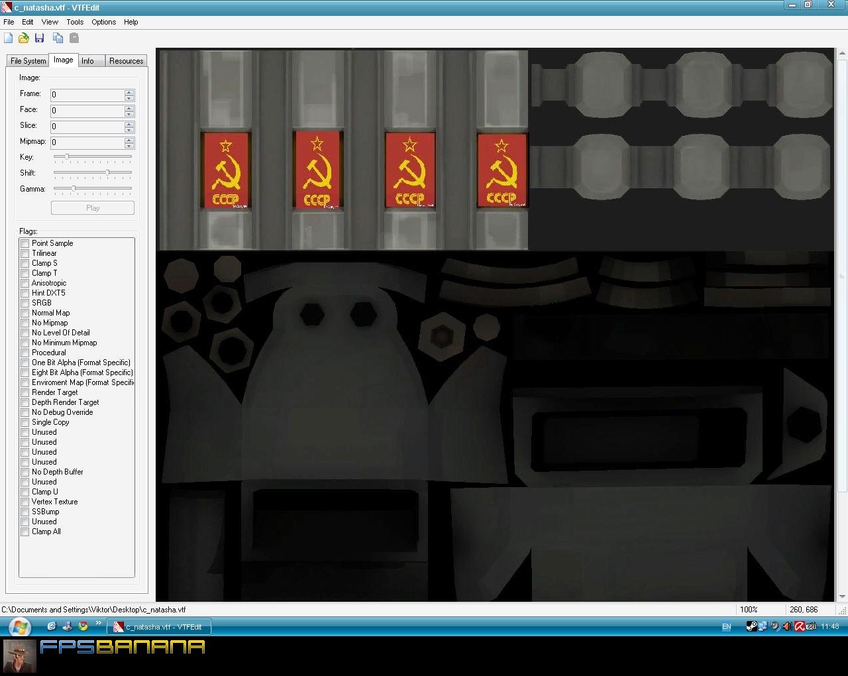Click into the Face number field
Viewport: 848px width, 676px height.
pos(87,111)
